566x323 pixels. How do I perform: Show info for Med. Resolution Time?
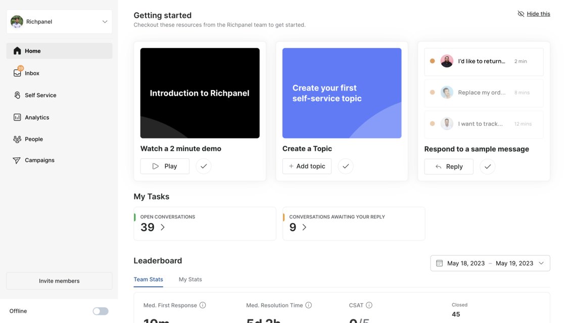(309, 305)
